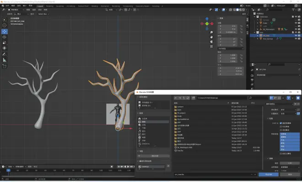Switch to the Modeling workspace tab

coord(49,6)
